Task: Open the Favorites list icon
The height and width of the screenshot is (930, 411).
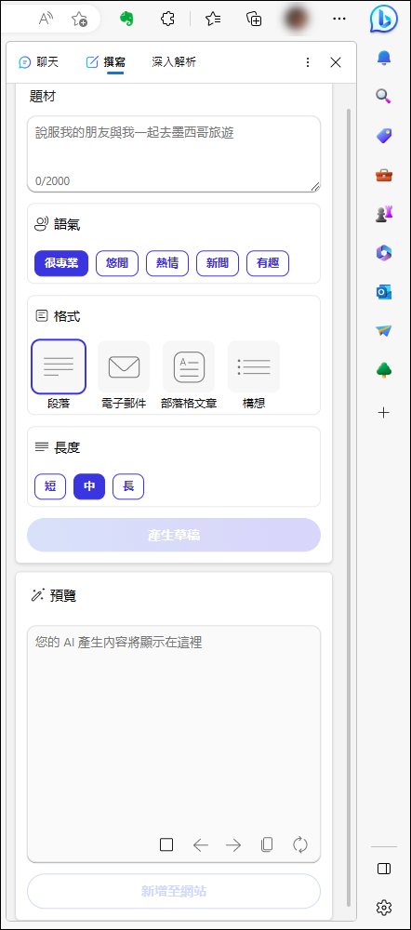Action: 213,19
